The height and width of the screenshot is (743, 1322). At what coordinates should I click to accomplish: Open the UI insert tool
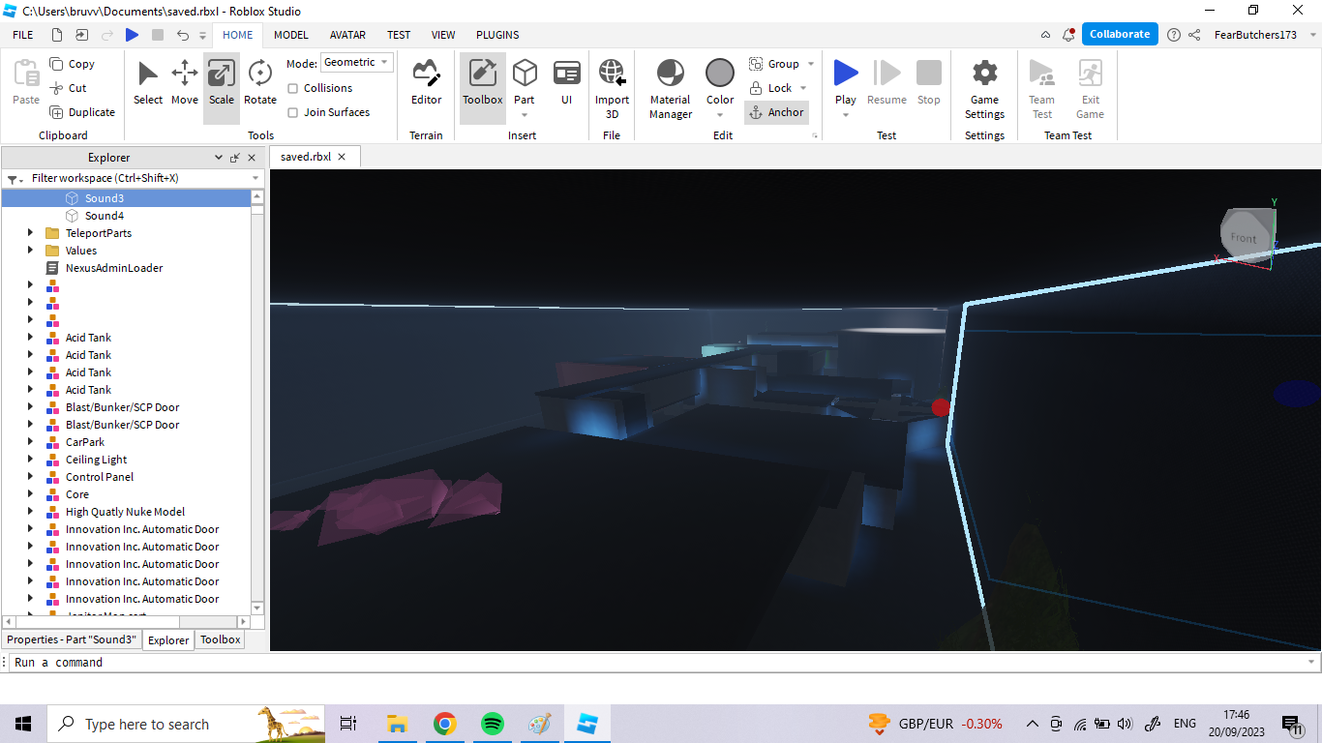point(567,82)
